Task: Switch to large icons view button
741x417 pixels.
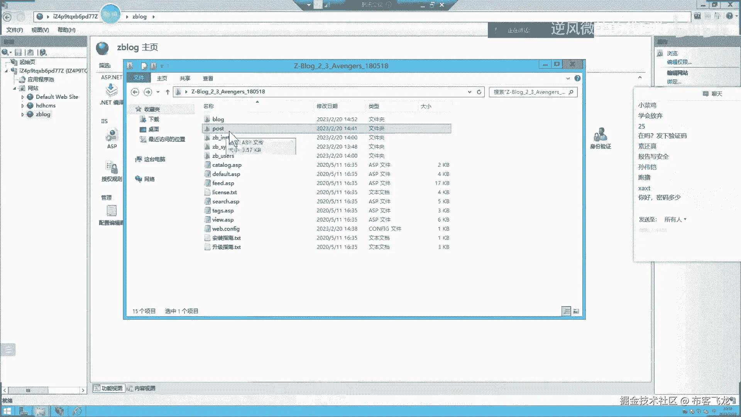Action: (x=576, y=311)
